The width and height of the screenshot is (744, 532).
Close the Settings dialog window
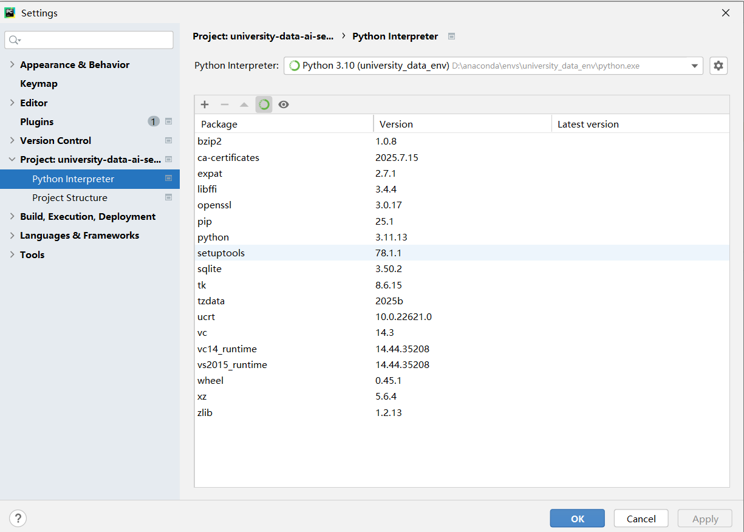pyautogui.click(x=726, y=13)
